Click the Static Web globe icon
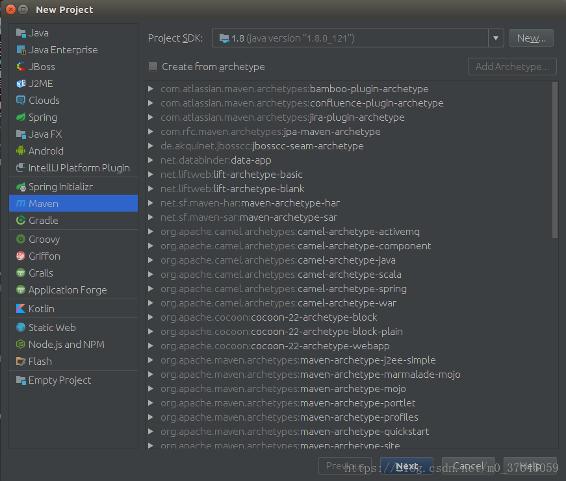 click(x=21, y=327)
